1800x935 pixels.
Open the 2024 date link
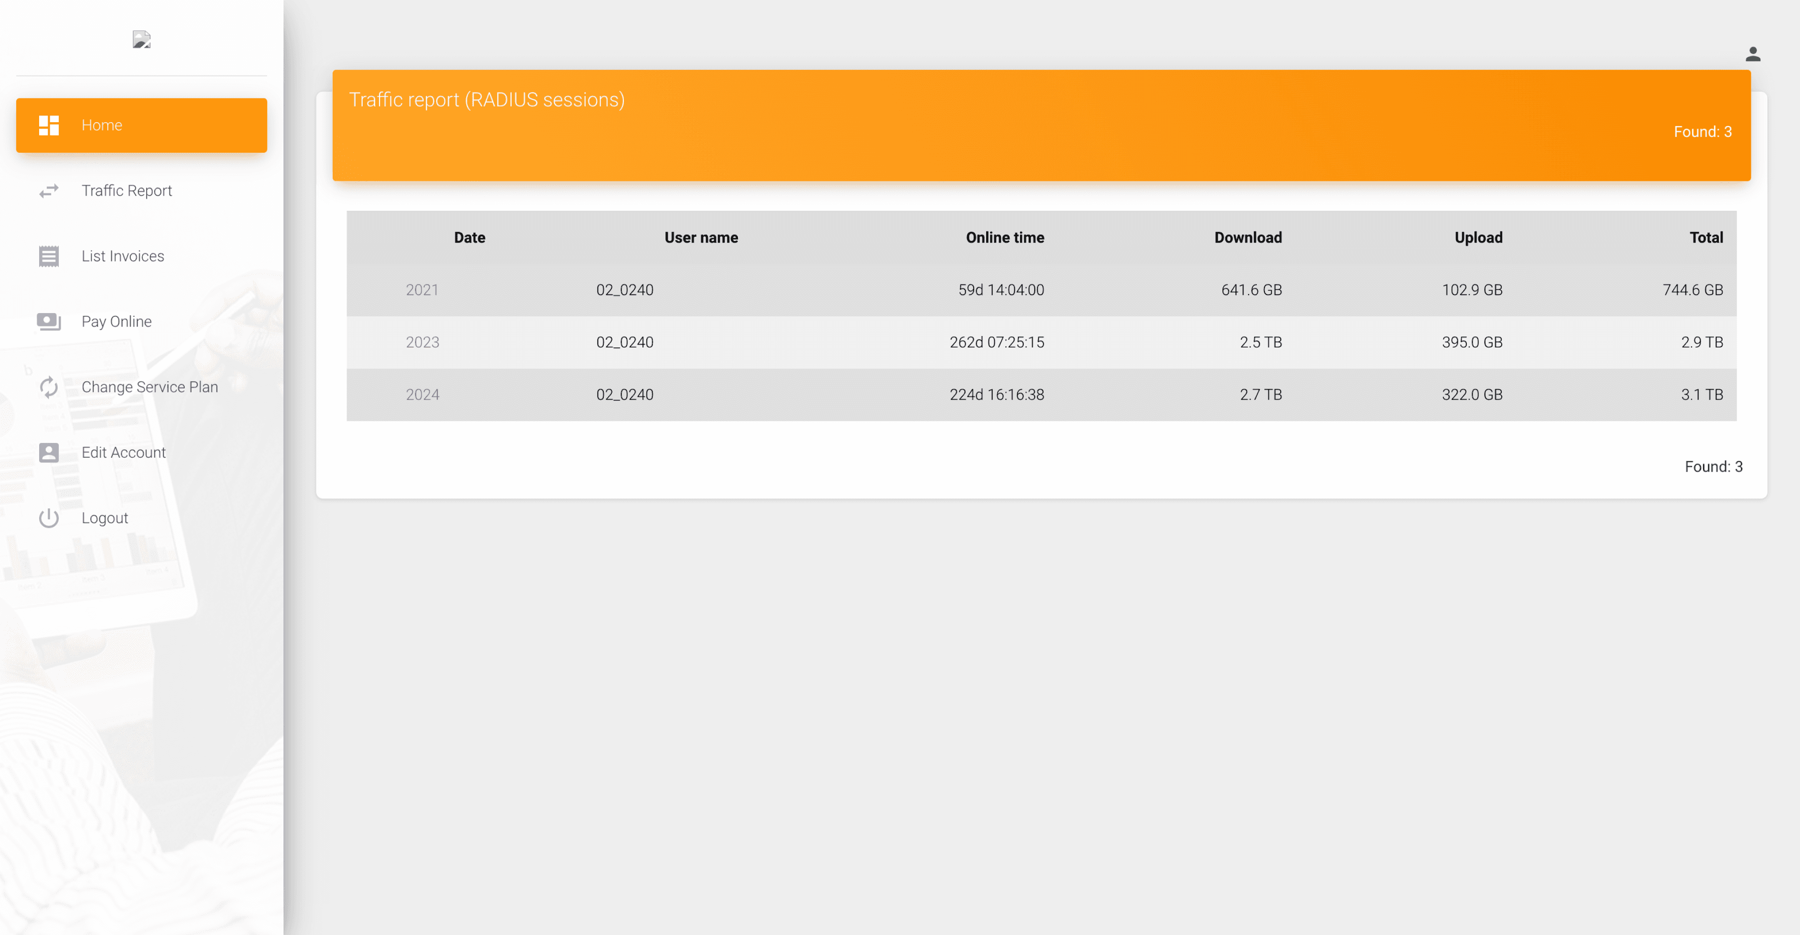[x=422, y=395]
